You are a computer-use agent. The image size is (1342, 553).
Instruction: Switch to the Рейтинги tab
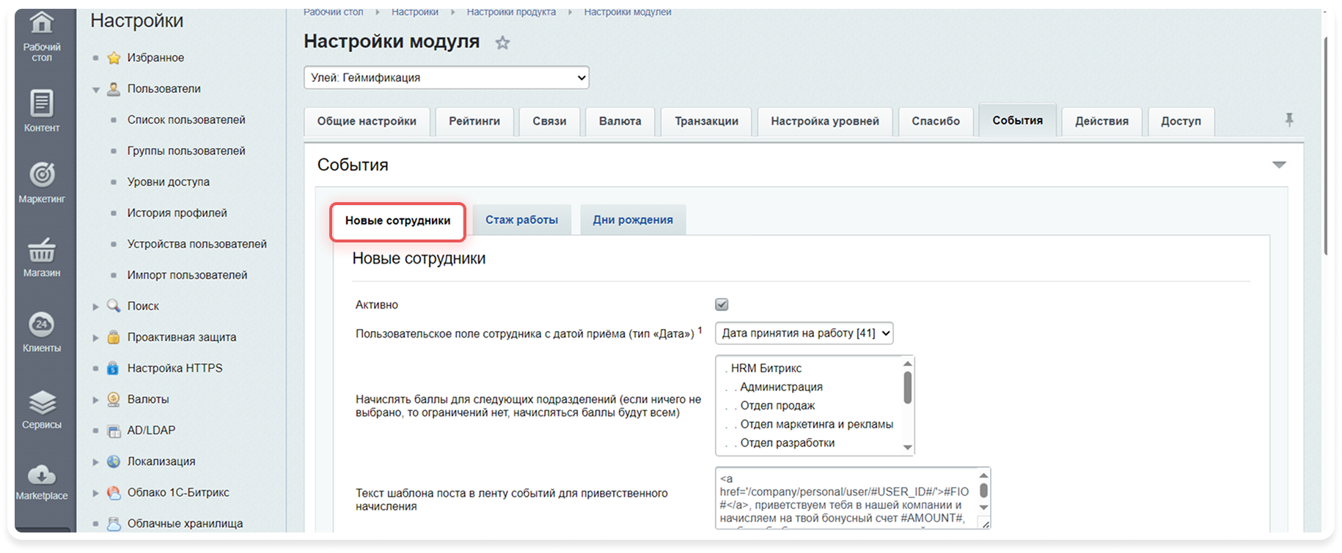[474, 122]
